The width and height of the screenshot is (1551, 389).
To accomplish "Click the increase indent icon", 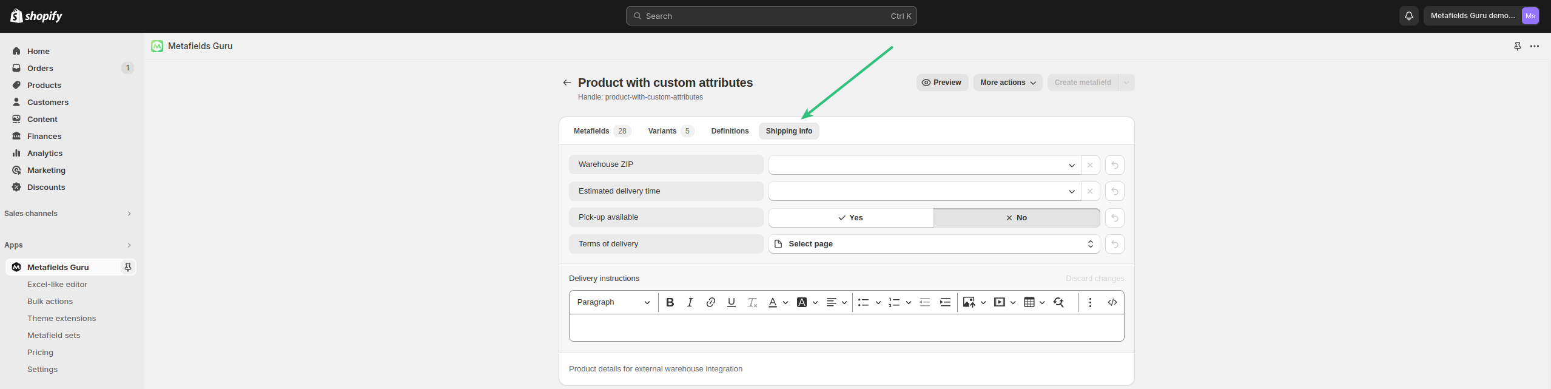I will click(x=945, y=302).
